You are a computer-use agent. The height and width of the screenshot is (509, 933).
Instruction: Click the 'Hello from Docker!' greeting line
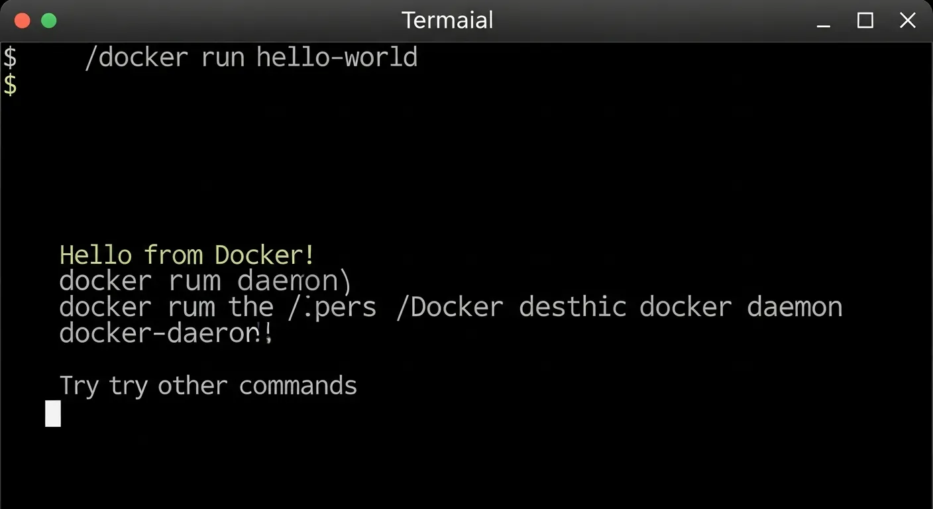tap(186, 254)
